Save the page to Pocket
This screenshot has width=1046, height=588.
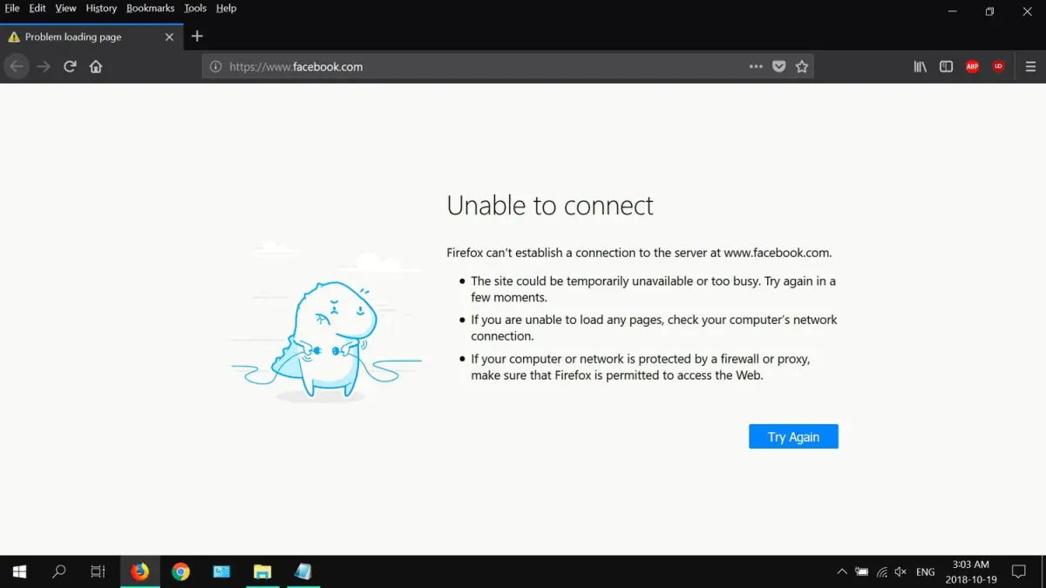click(x=778, y=65)
